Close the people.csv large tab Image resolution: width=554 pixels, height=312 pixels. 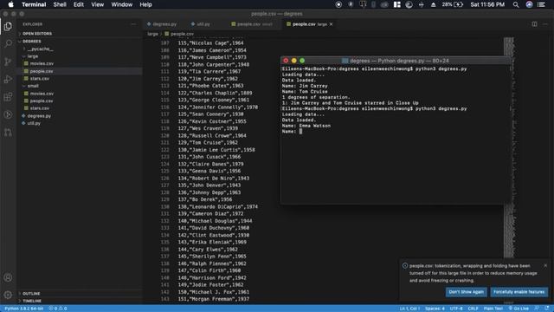point(331,24)
